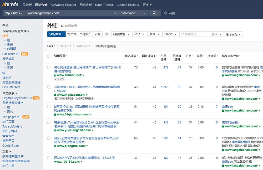Click the 479 referring domains value
This screenshot has height=170, width=263.
tap(166, 68)
